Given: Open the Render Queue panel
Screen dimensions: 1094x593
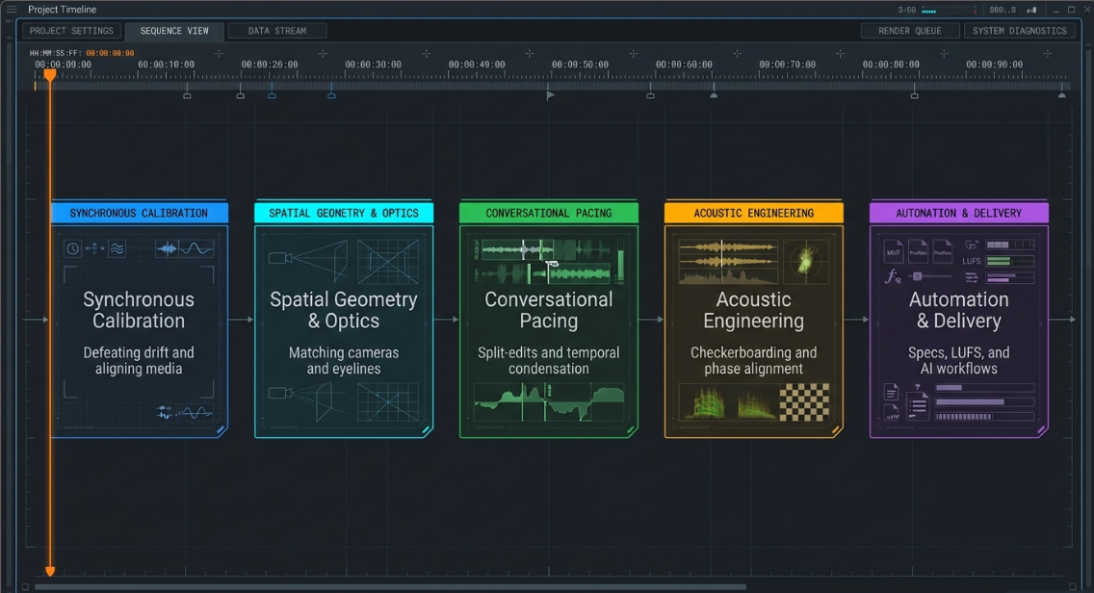Looking at the screenshot, I should (909, 31).
